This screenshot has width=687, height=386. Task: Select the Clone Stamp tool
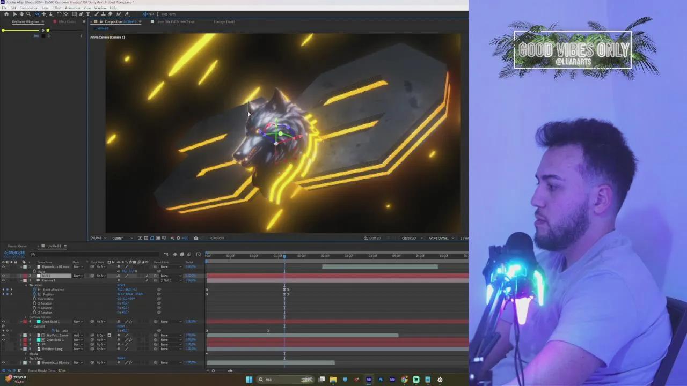tap(103, 14)
